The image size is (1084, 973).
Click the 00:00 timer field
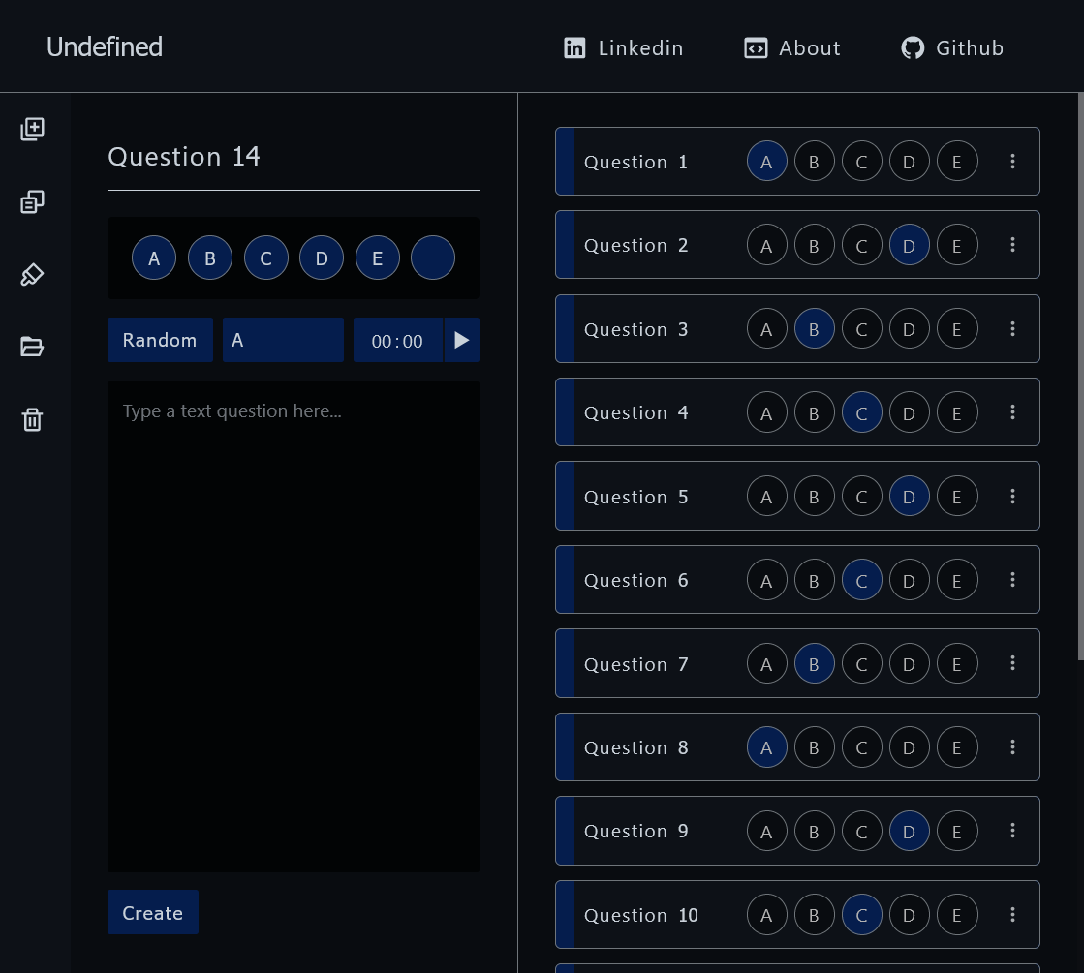[x=397, y=340]
